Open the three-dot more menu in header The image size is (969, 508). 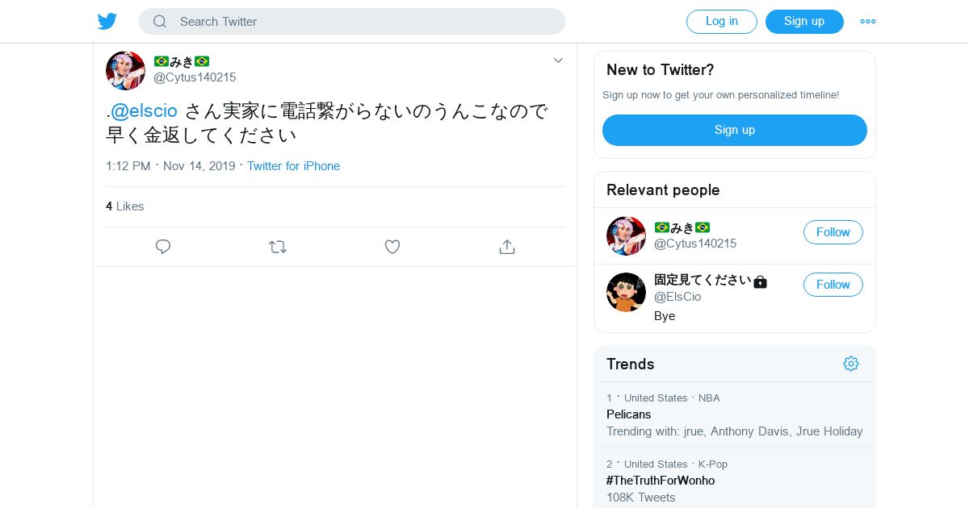pos(868,22)
